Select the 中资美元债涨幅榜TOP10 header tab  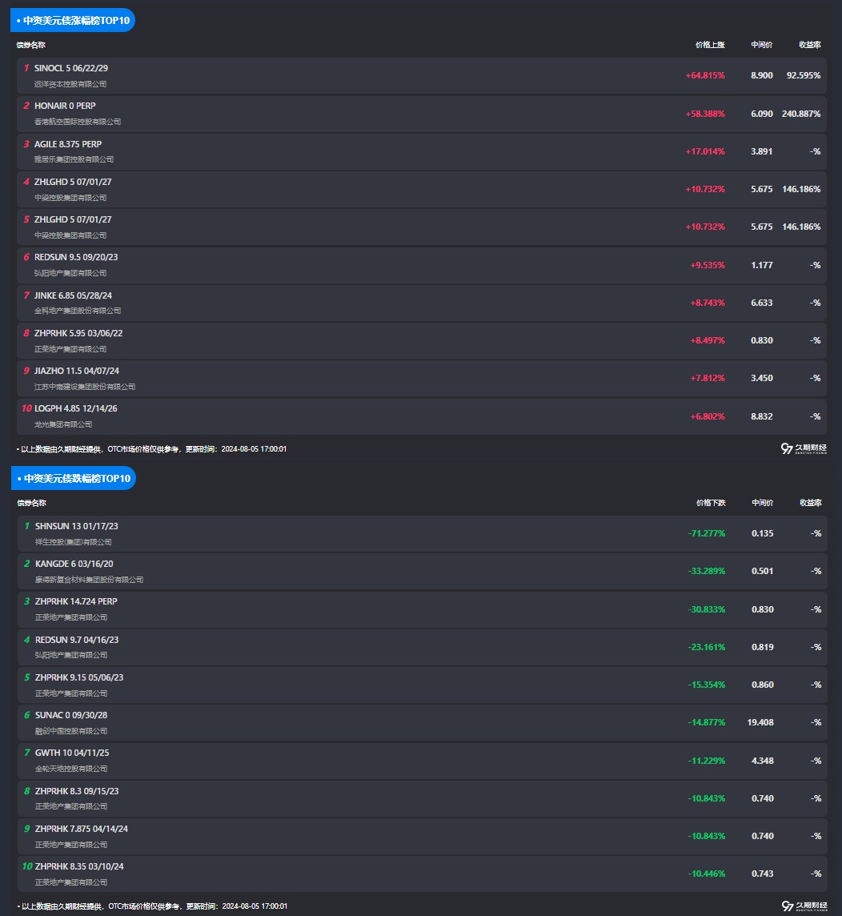[73, 20]
